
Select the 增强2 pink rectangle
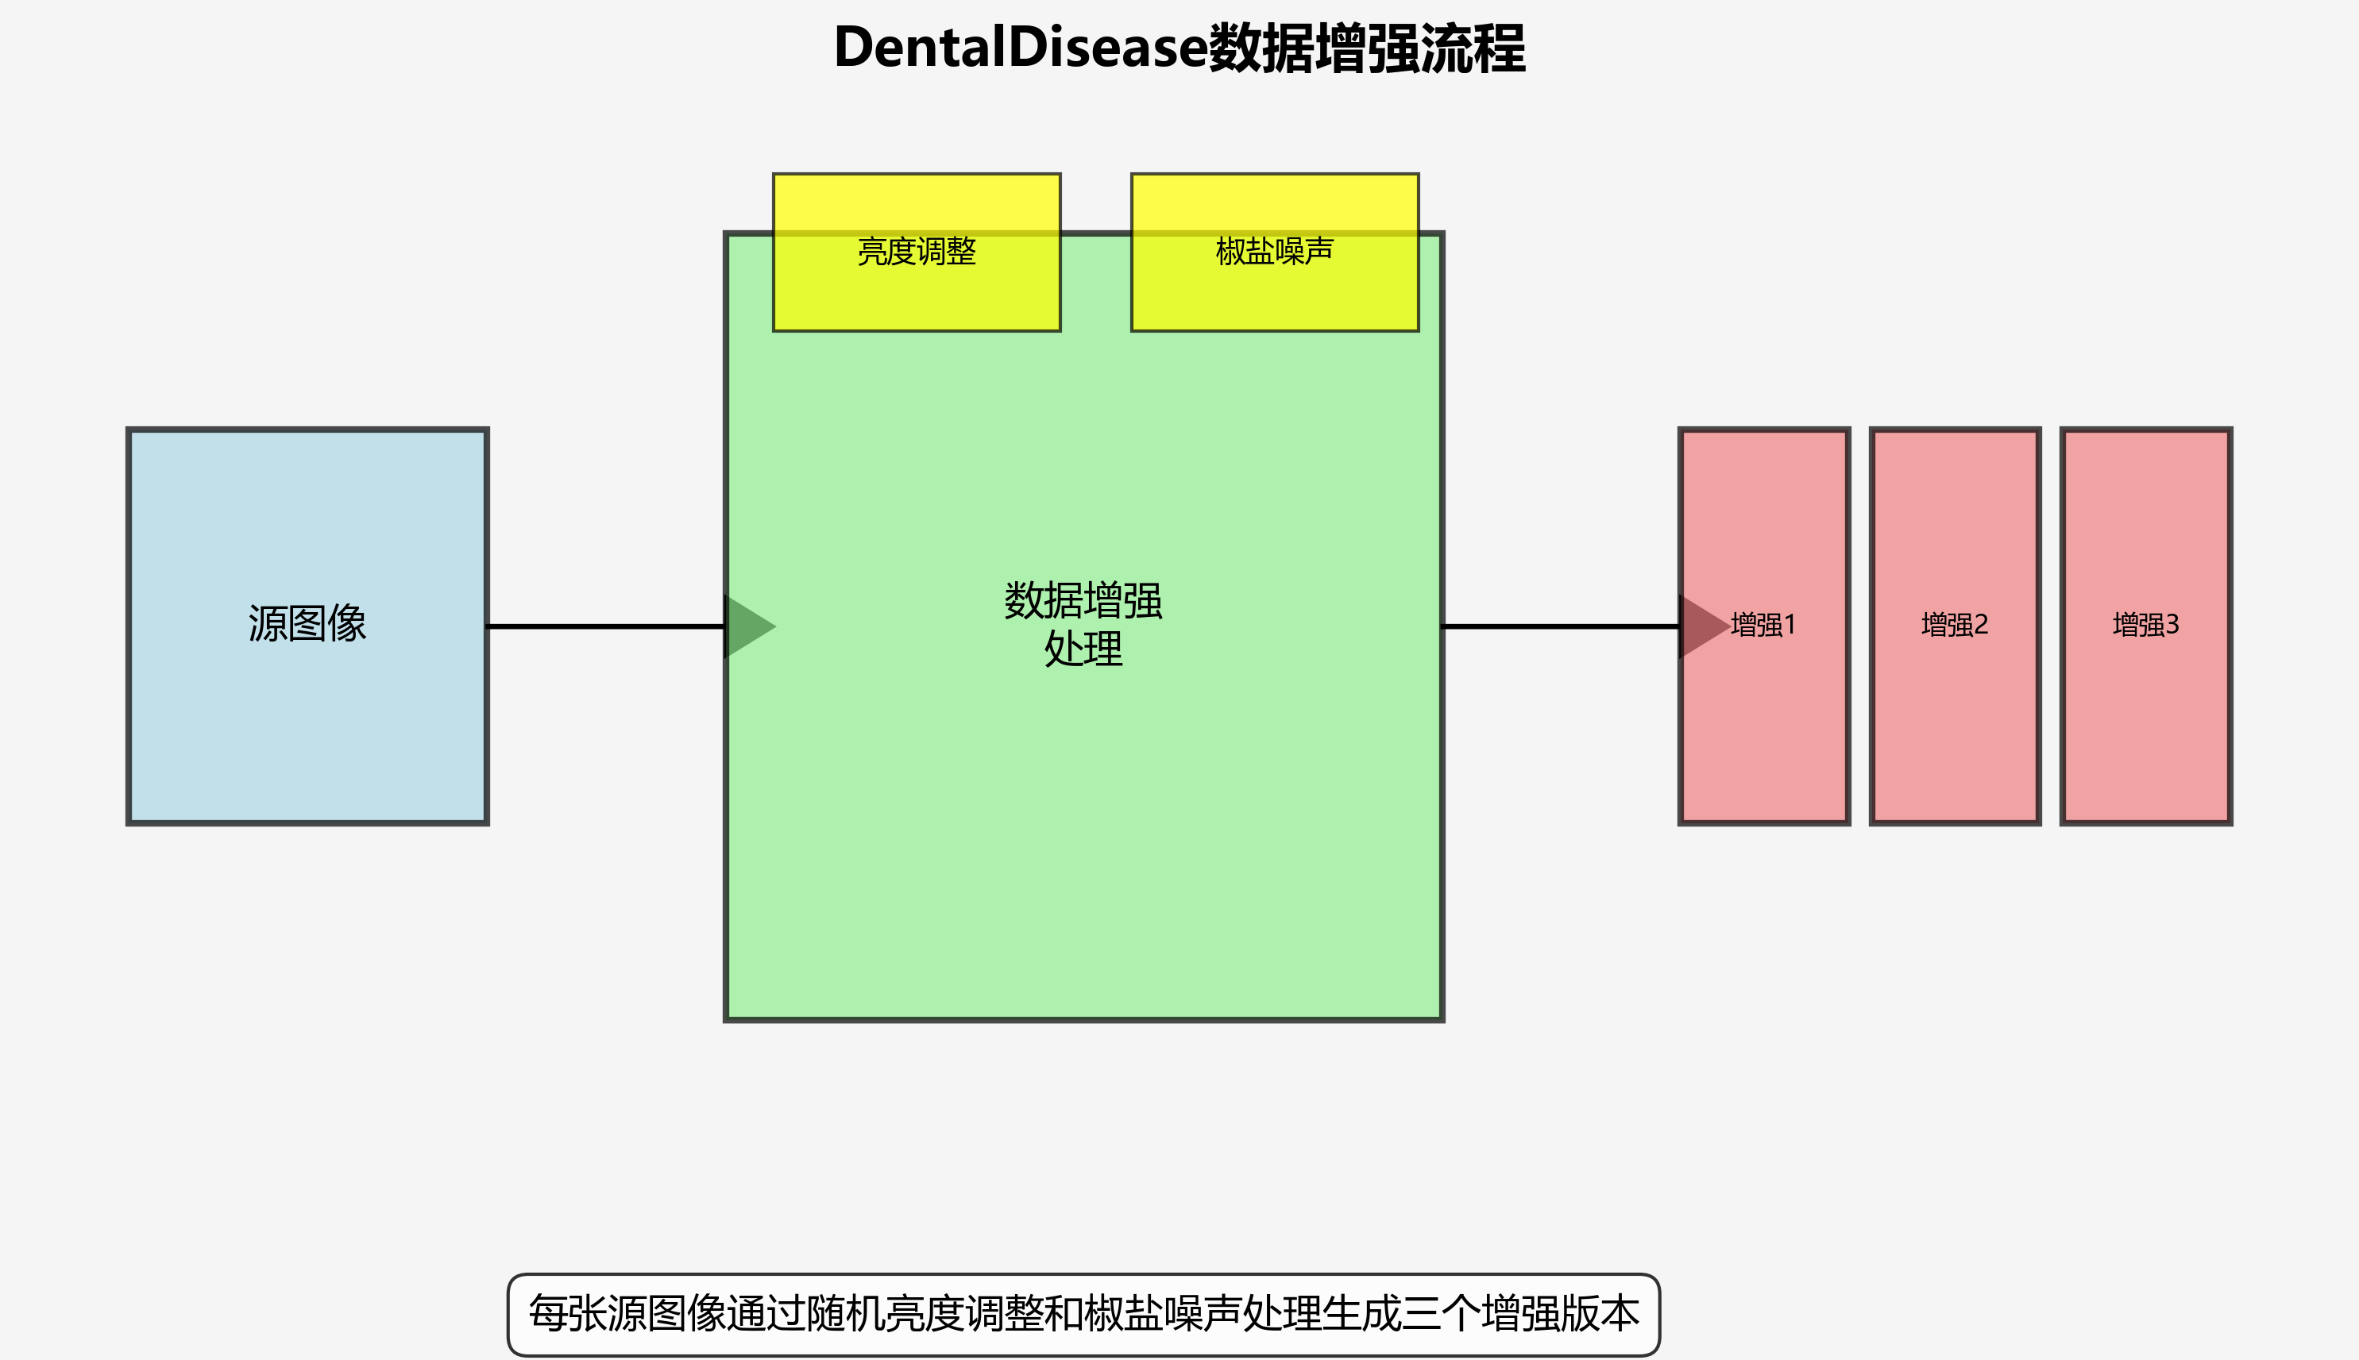[1955, 729]
